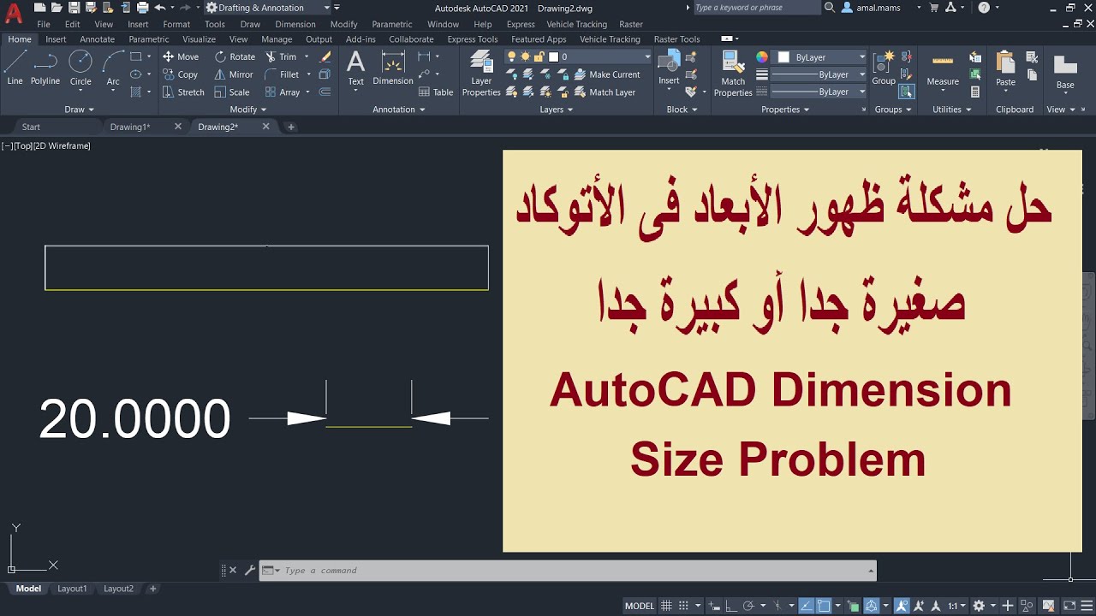Viewport: 1096px width, 616px height.
Task: Select the Dimension tool
Action: point(393,68)
